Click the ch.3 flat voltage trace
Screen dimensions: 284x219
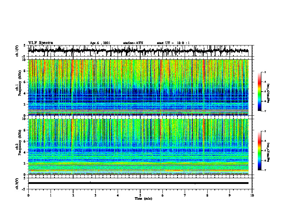click(138, 183)
